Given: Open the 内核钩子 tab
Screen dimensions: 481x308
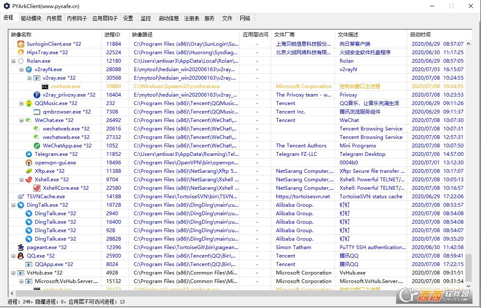Looking at the screenshot, I should (x=77, y=18).
